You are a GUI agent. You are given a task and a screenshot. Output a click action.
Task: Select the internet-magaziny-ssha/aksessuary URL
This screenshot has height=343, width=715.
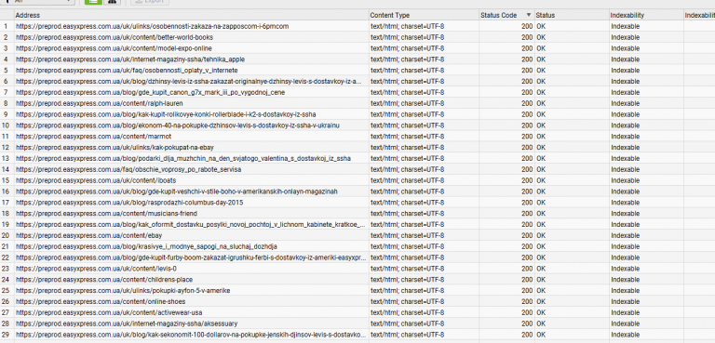coord(127,323)
